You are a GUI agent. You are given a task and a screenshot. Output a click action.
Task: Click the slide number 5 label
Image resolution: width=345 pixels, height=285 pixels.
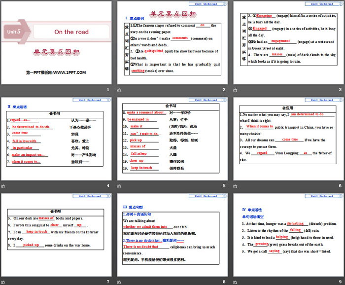(224, 186)
